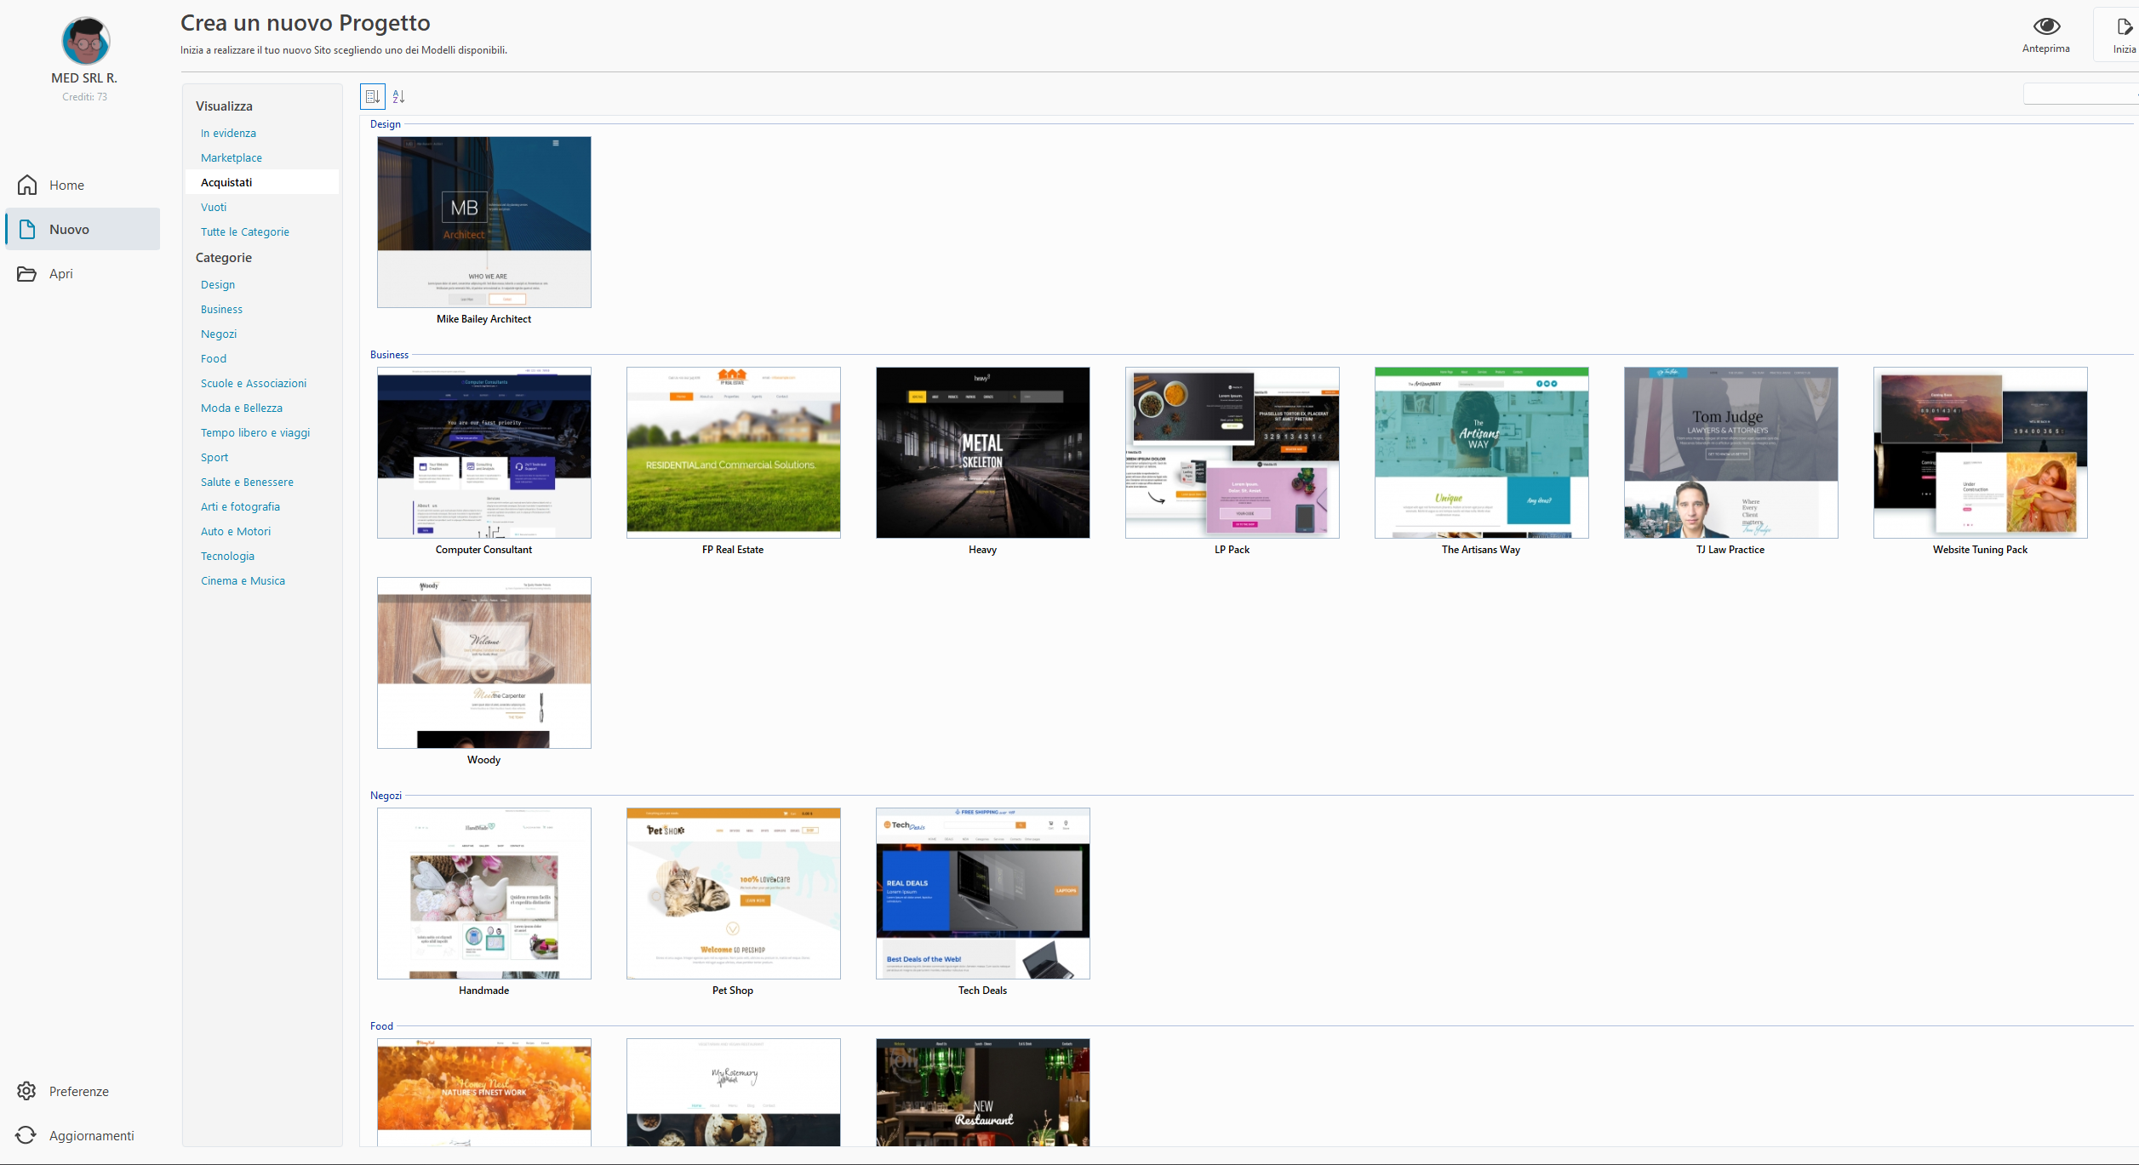The height and width of the screenshot is (1165, 2139).
Task: Toggle sort-by-category view icon
Action: point(373,96)
